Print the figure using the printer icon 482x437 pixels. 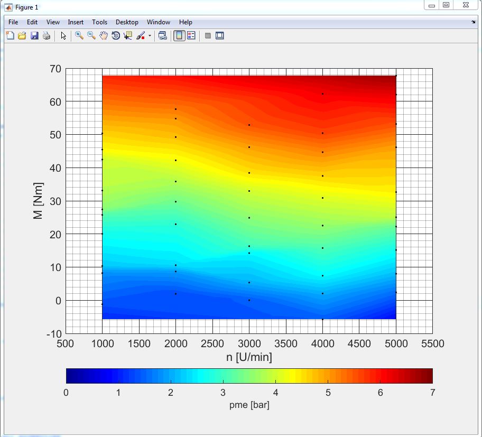coord(47,36)
